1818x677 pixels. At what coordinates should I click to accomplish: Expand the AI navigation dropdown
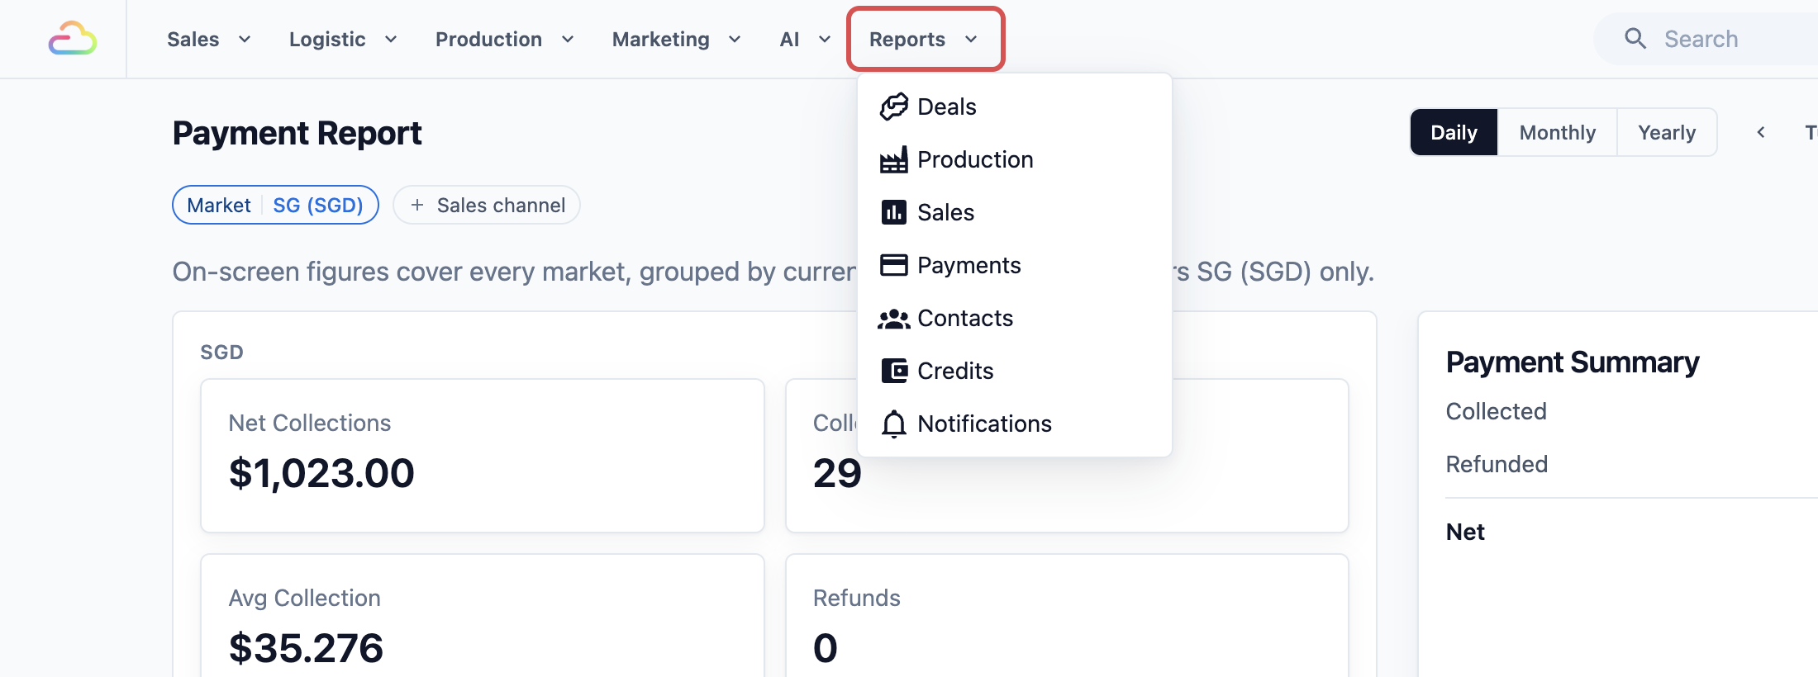pos(805,39)
